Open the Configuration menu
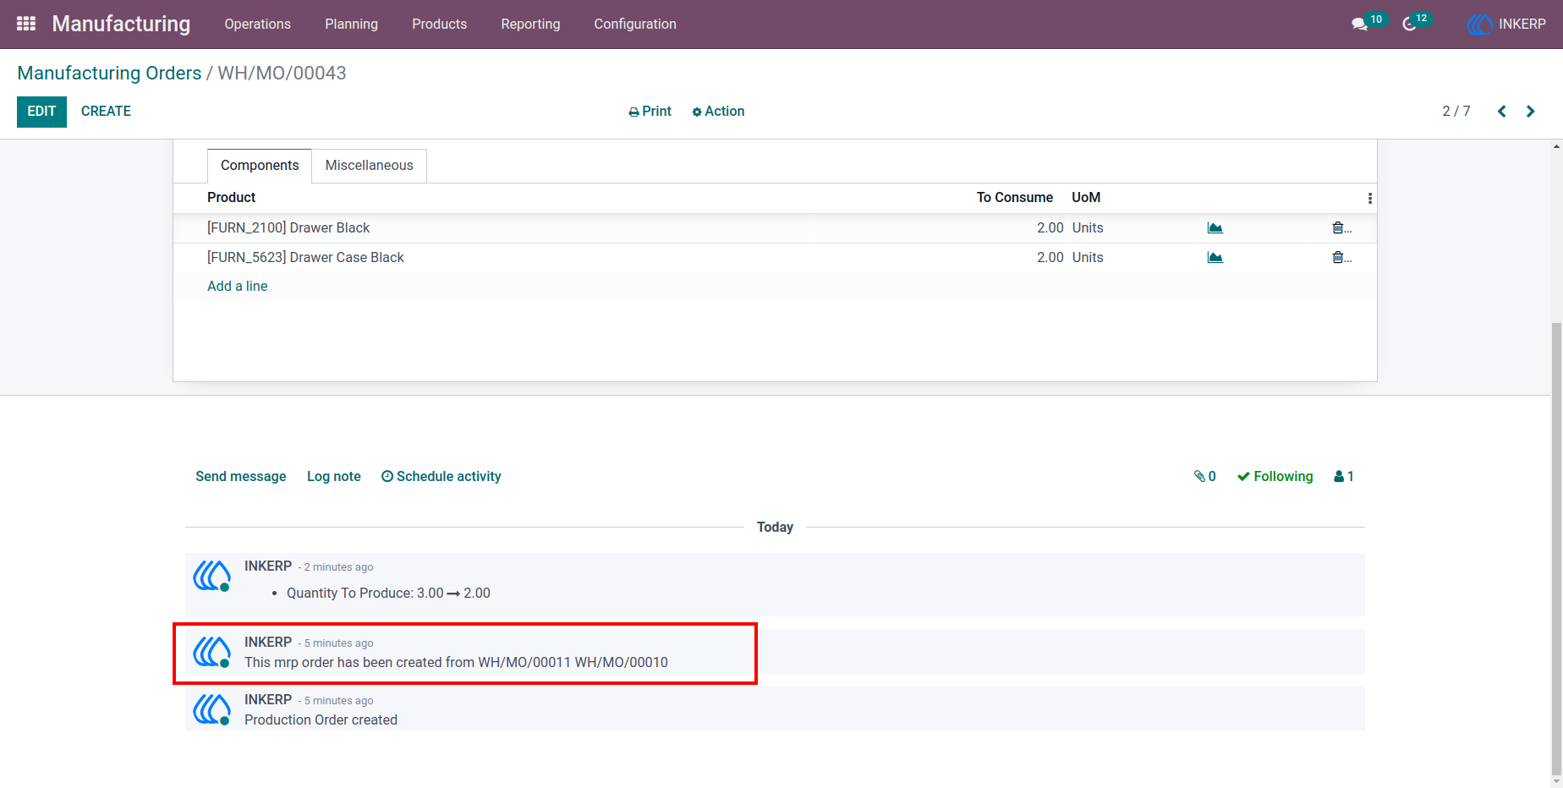Screen dimensions: 1563x788 (x=635, y=24)
